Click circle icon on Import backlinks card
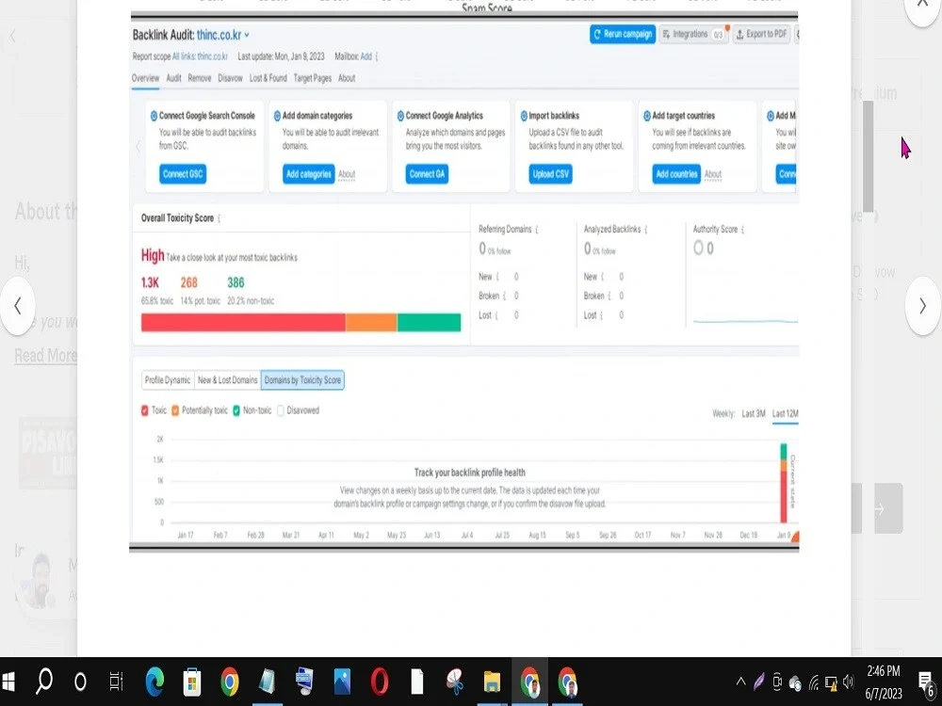Viewport: 942px width, 706px height. click(524, 116)
